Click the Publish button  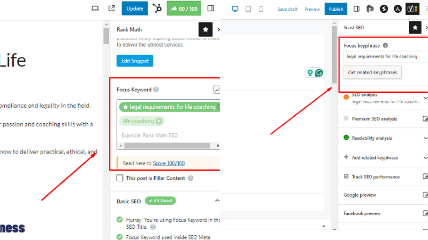point(336,9)
